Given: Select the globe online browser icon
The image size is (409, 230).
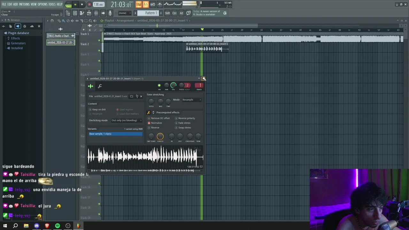Looking at the screenshot, I should [25, 26].
